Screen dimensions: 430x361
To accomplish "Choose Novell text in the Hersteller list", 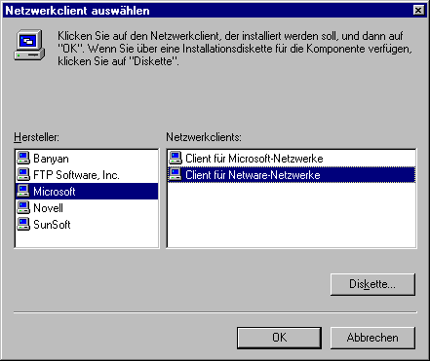I will coord(48,208).
